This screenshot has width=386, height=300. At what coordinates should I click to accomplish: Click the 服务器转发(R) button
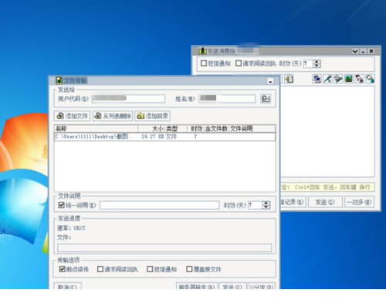coord(197,286)
